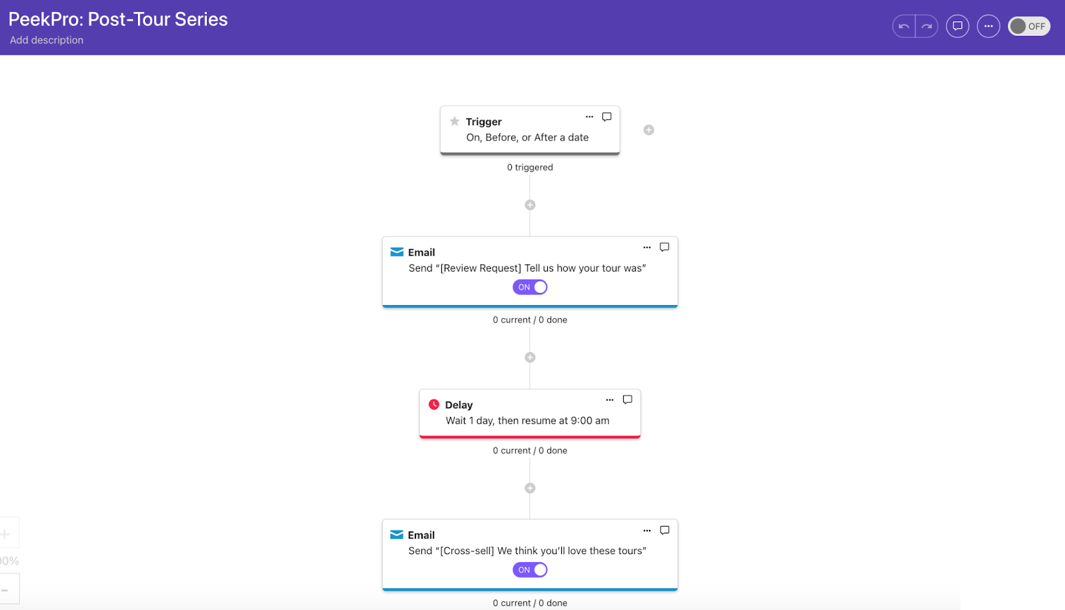Open comments from the header comment bubble
The image size is (1065, 610).
pos(957,26)
